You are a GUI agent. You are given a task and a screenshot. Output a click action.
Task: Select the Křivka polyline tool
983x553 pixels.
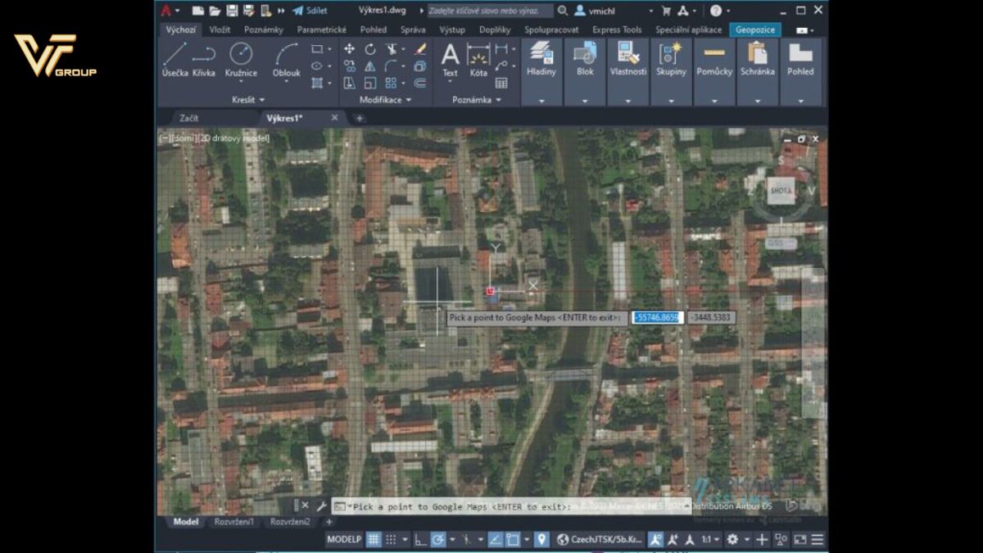(204, 60)
